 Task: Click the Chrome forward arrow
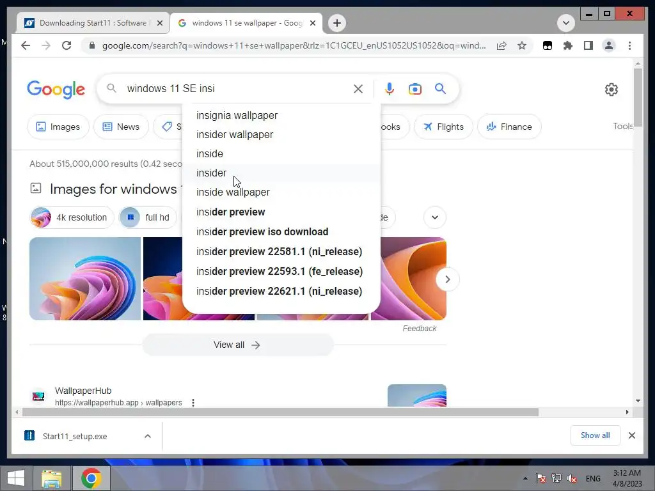click(46, 45)
